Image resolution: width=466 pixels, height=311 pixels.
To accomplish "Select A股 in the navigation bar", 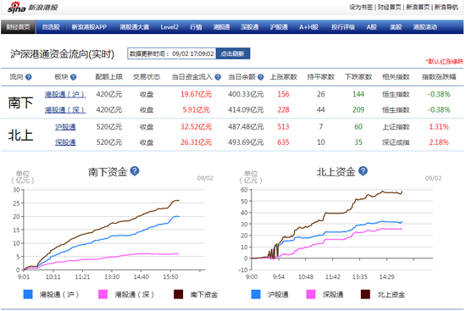I will pos(371,27).
